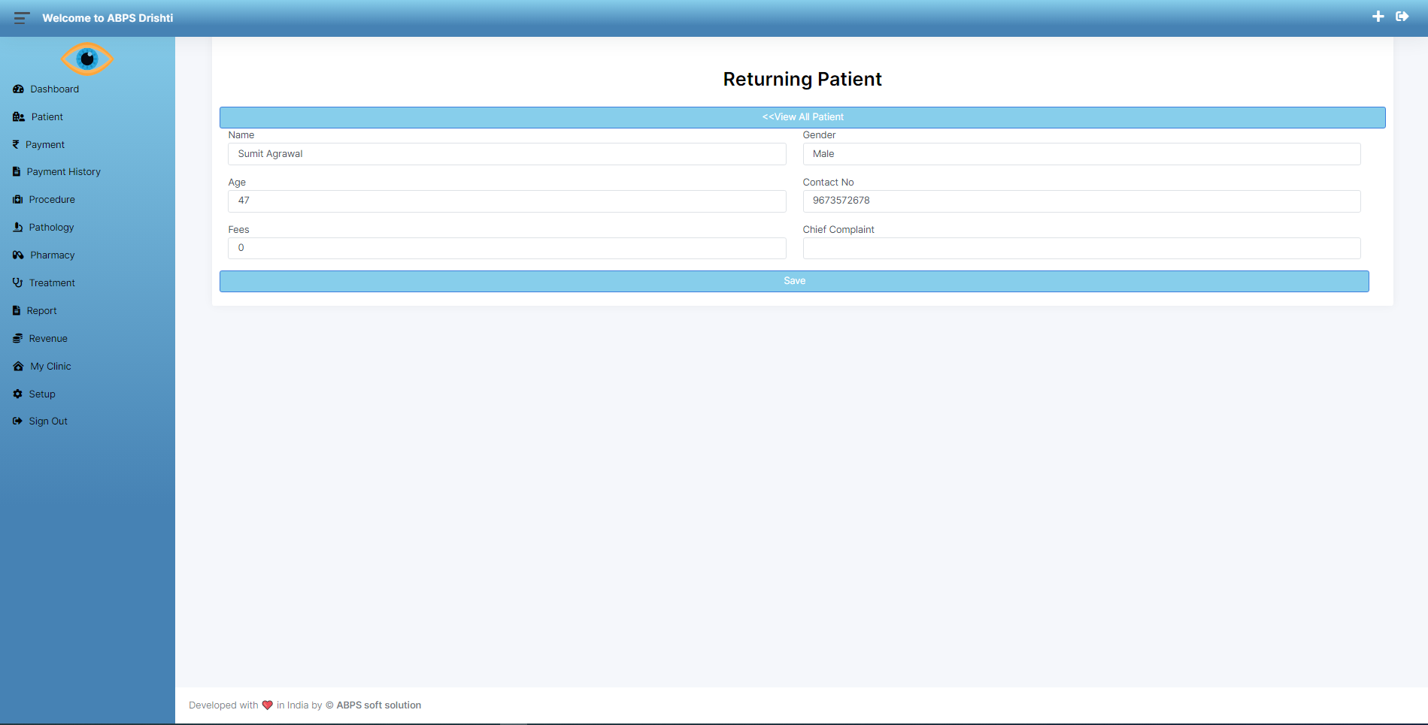Screen dimensions: 1428x725
Task: Open Report menu label
Action: click(42, 311)
